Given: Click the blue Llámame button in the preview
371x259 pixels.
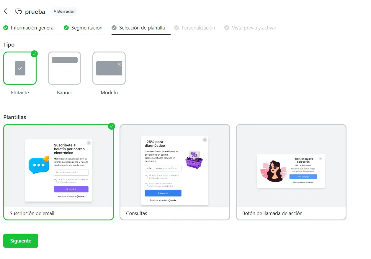Looking at the screenshot, I should pos(163,193).
